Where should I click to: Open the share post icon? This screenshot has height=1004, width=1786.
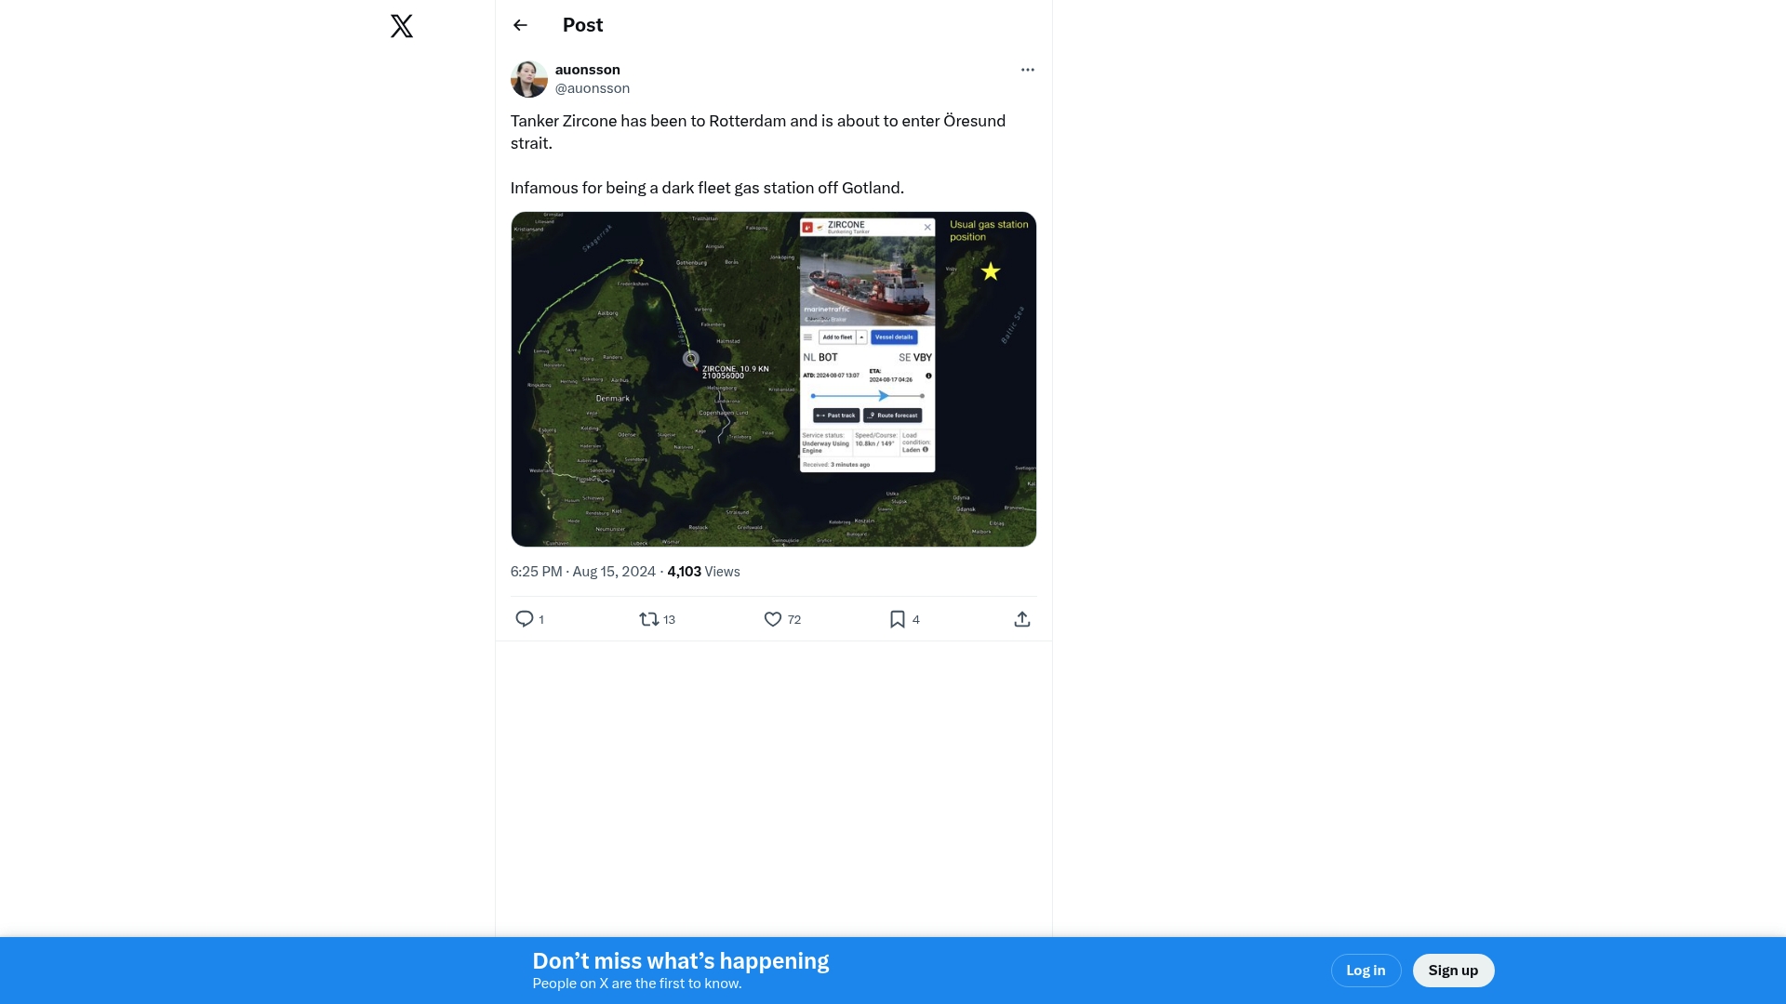point(1021,619)
